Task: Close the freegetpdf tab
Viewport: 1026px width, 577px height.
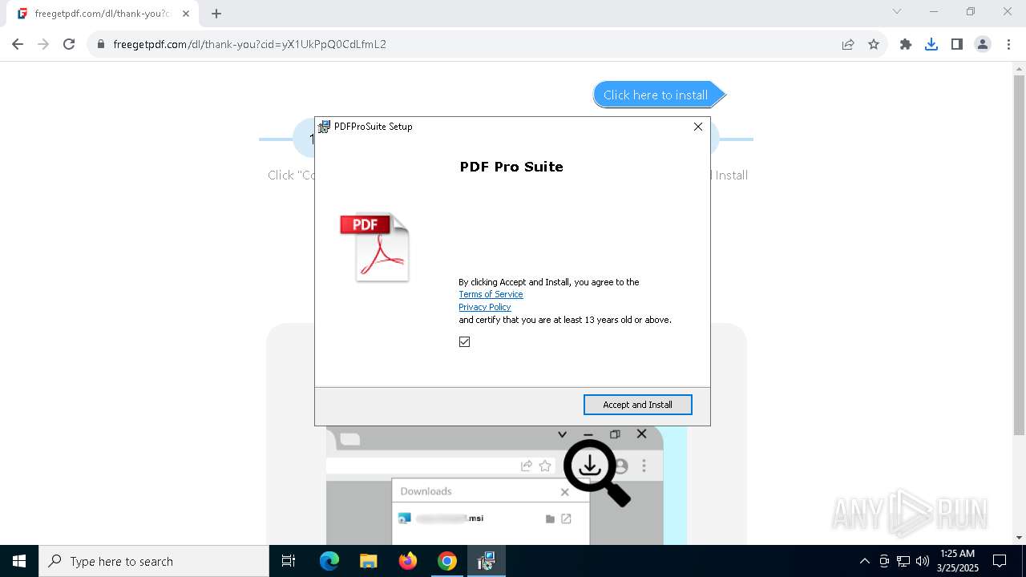Action: (186, 14)
